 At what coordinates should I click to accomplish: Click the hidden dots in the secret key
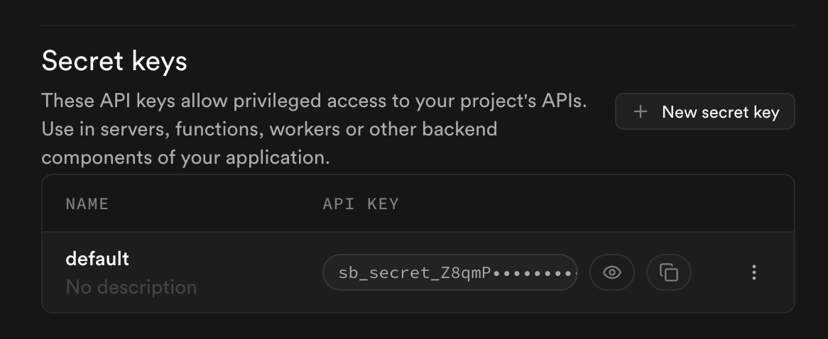point(535,273)
